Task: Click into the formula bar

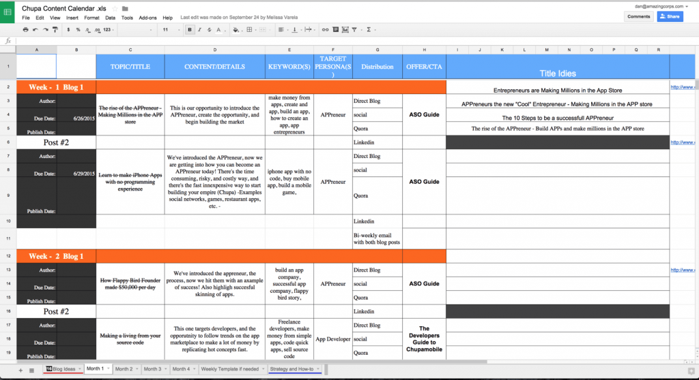Action: (x=356, y=41)
